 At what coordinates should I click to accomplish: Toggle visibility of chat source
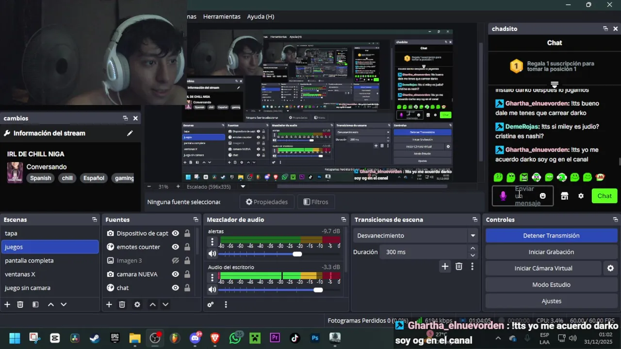(176, 287)
